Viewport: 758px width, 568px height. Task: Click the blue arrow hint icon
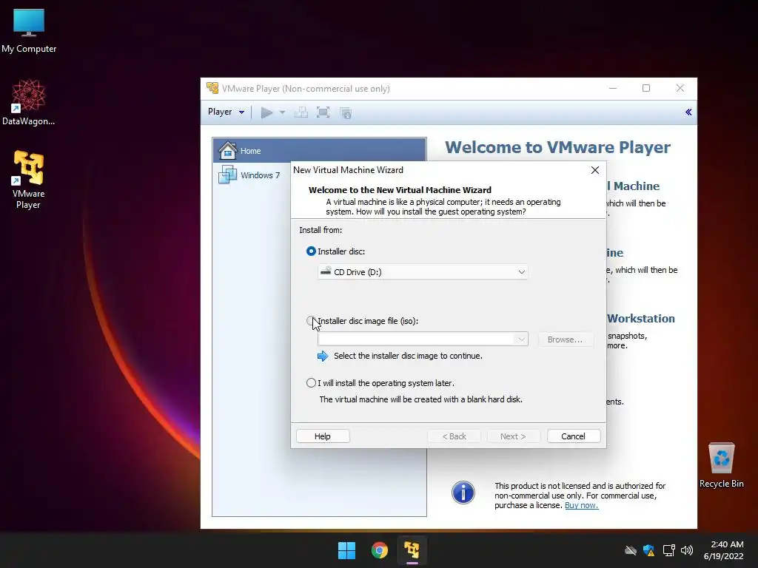point(323,356)
